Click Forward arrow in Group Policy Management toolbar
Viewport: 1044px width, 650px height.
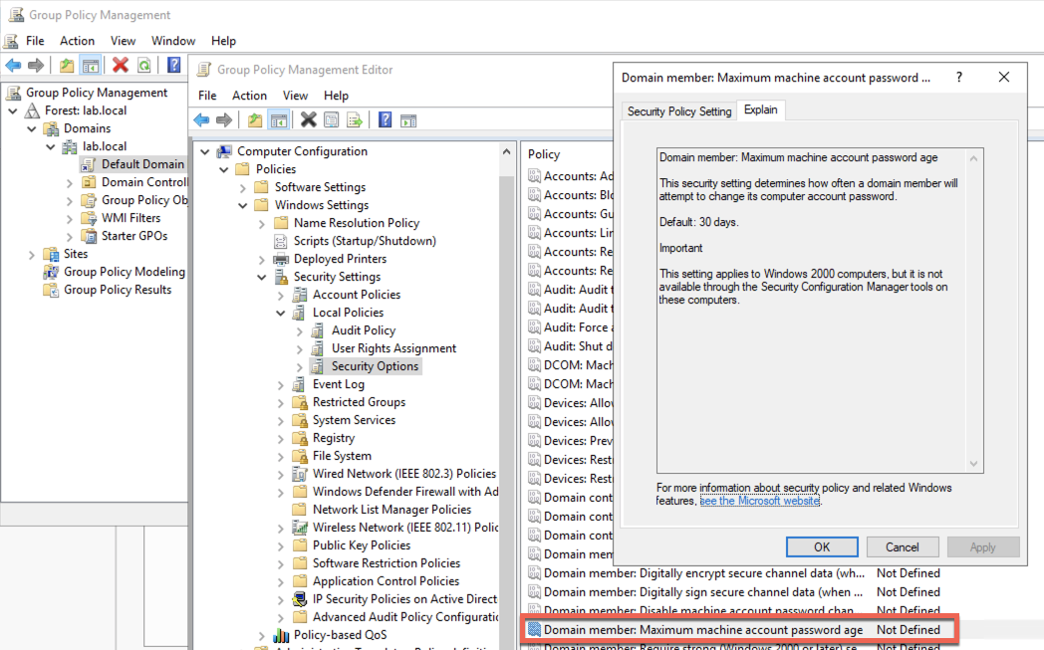tap(36, 66)
